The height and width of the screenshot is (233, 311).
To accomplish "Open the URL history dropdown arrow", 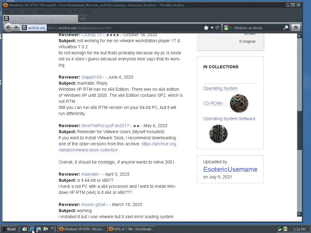I will coord(212,28).
